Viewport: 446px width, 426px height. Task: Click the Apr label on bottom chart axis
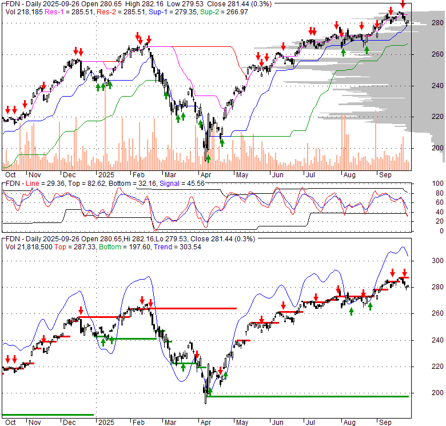click(206, 423)
